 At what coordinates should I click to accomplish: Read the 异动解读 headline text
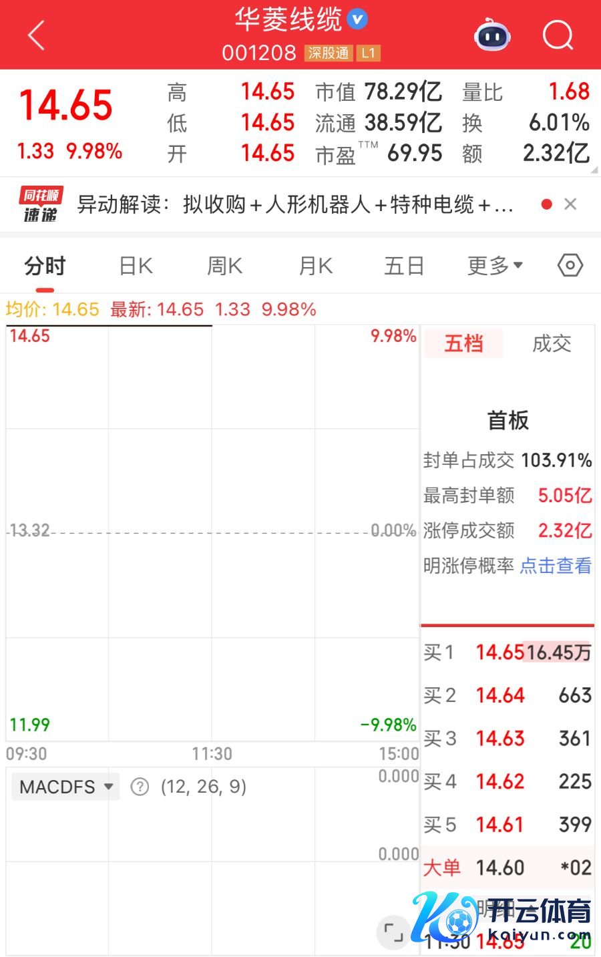click(x=294, y=204)
